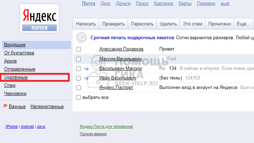
Task: Mark as spam with 'Это спам'
Action: pos(193,24)
